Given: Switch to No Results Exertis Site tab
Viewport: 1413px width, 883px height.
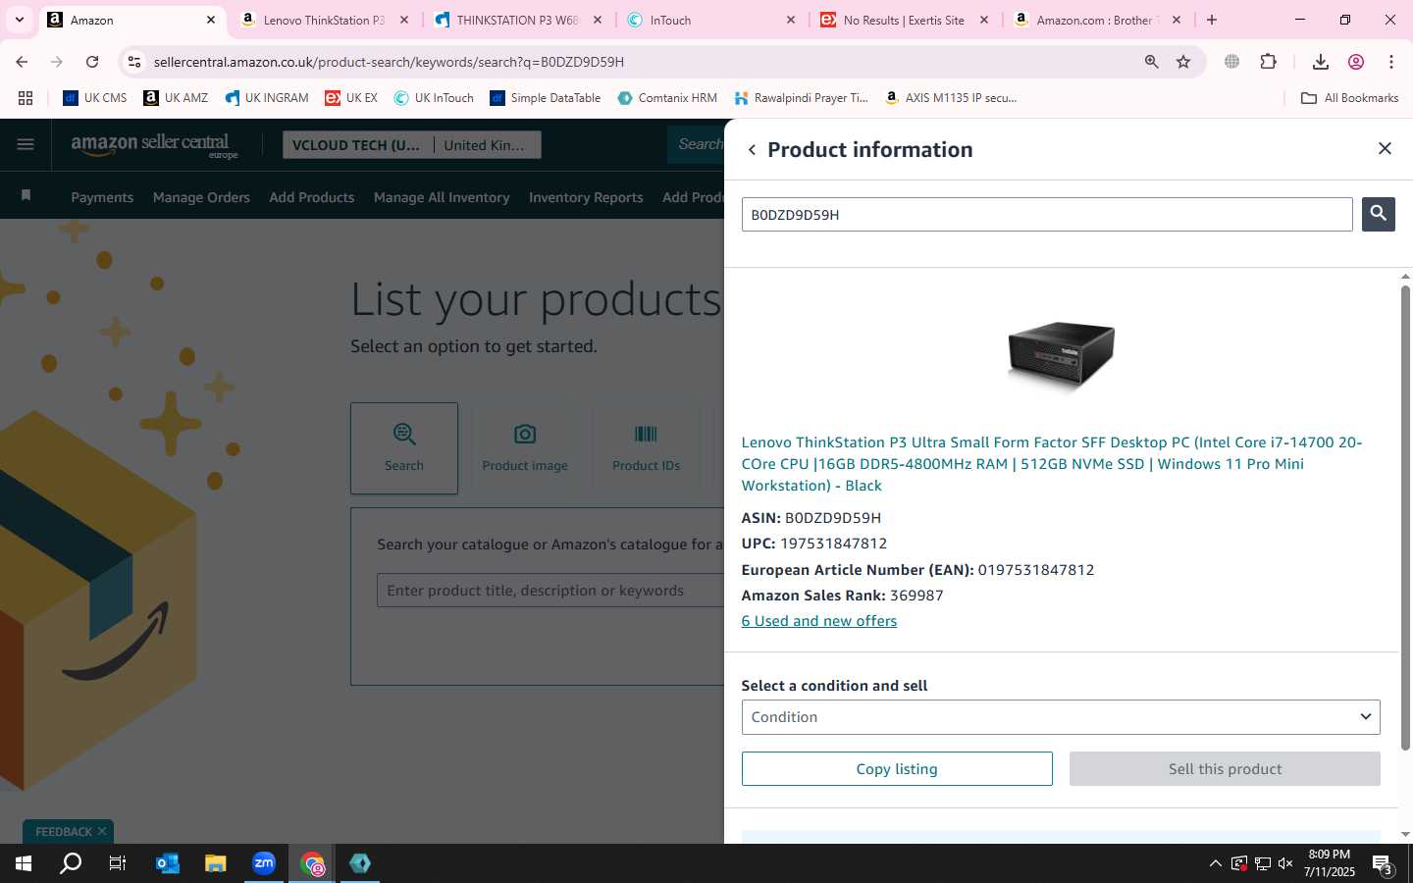Looking at the screenshot, I should (x=904, y=20).
